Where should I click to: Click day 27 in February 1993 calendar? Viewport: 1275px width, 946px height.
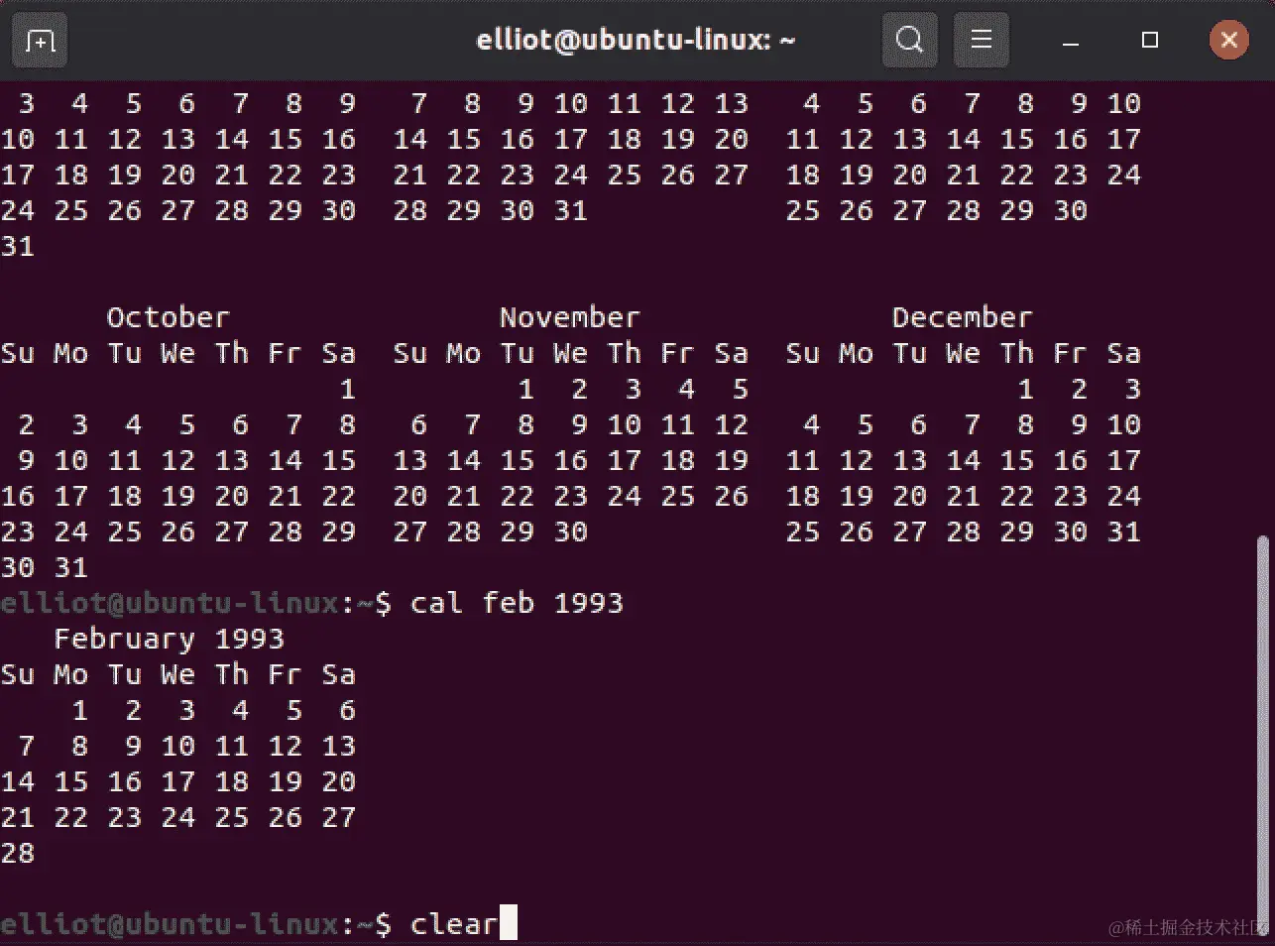(338, 817)
